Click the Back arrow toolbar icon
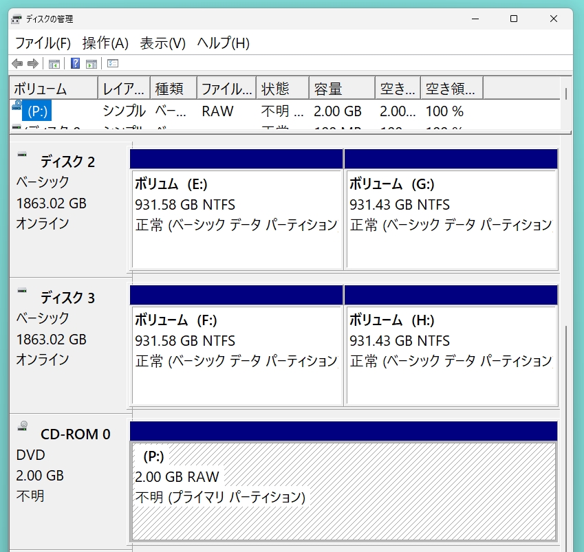 pos(17,64)
